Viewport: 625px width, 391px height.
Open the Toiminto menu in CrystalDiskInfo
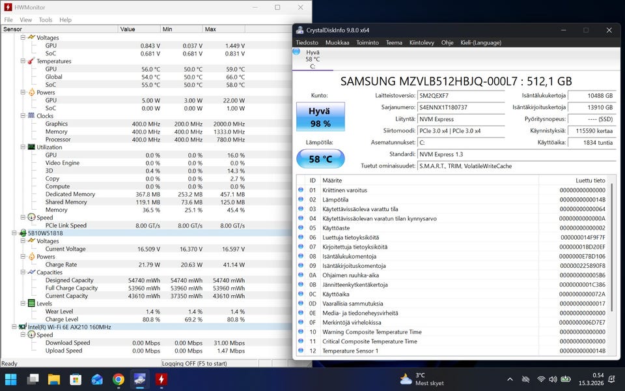click(367, 42)
